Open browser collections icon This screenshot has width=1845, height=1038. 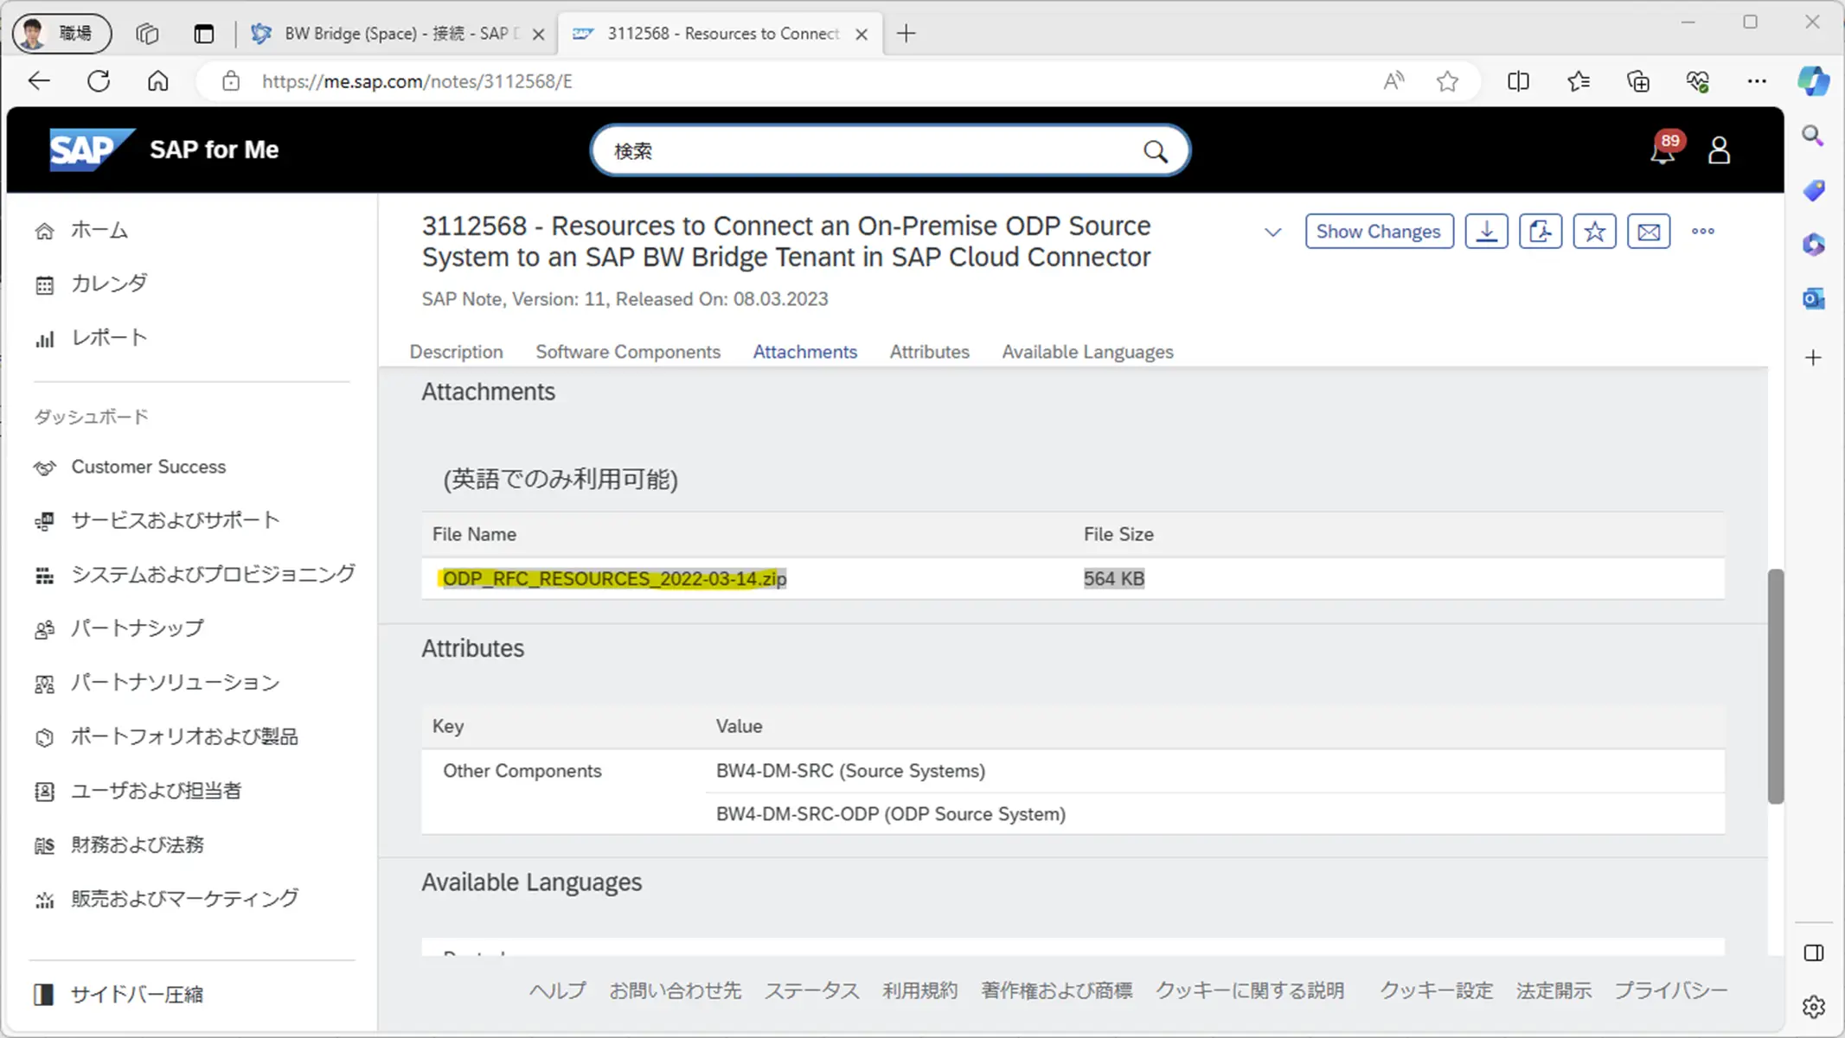[1638, 81]
